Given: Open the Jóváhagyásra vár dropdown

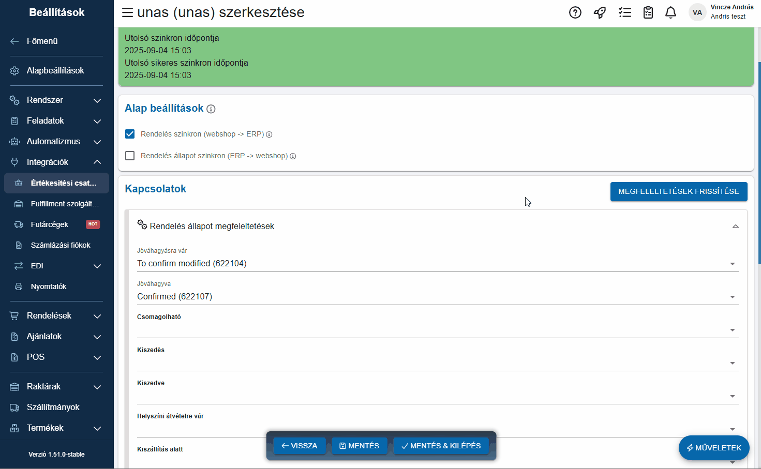Looking at the screenshot, I should coord(437,264).
